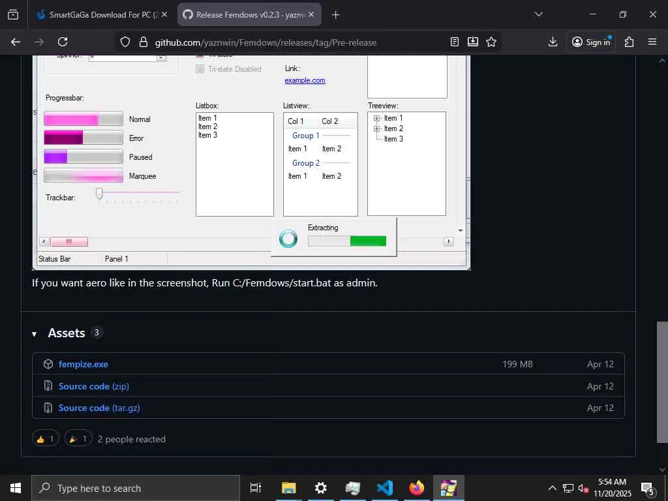Click the tracking protection shield icon
This screenshot has height=501, width=668.
point(125,42)
